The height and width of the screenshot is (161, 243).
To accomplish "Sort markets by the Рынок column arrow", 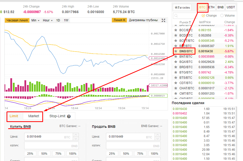I will [x=190, y=22].
